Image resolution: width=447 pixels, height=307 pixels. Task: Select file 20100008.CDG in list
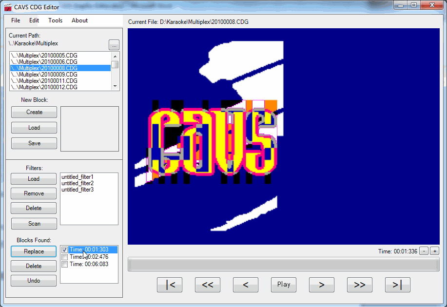point(60,68)
